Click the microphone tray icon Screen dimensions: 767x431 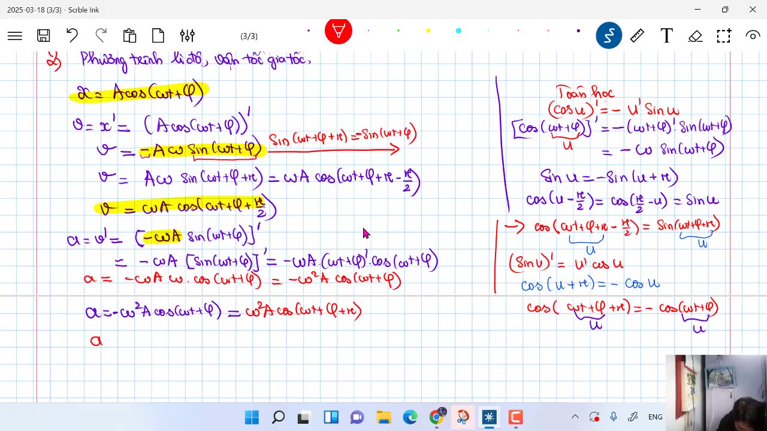point(614,417)
